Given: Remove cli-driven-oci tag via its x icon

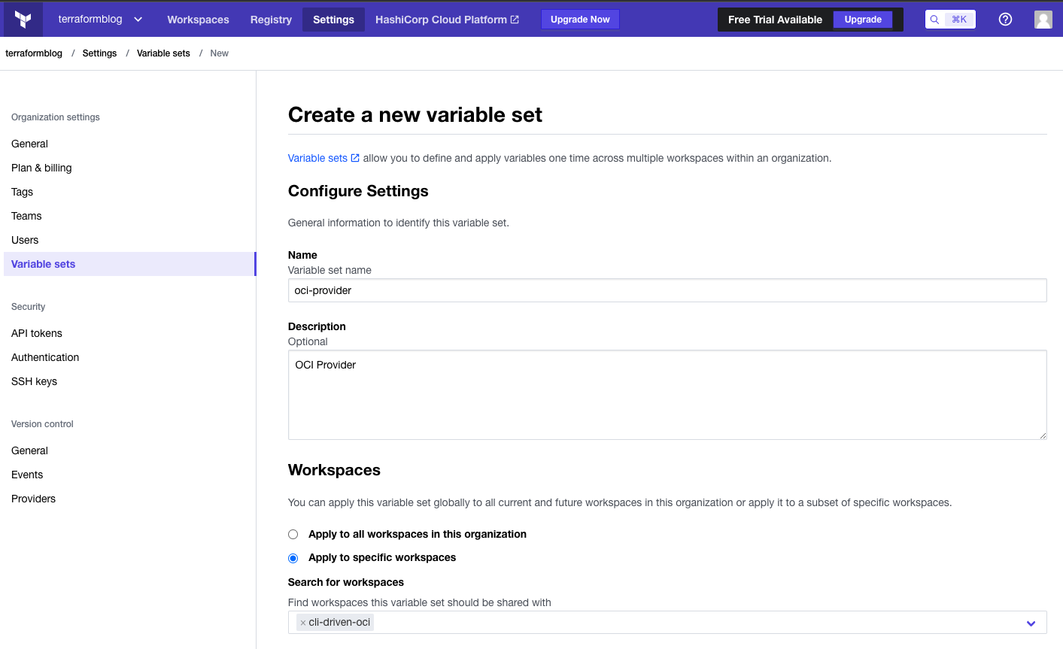Looking at the screenshot, I should [302, 622].
